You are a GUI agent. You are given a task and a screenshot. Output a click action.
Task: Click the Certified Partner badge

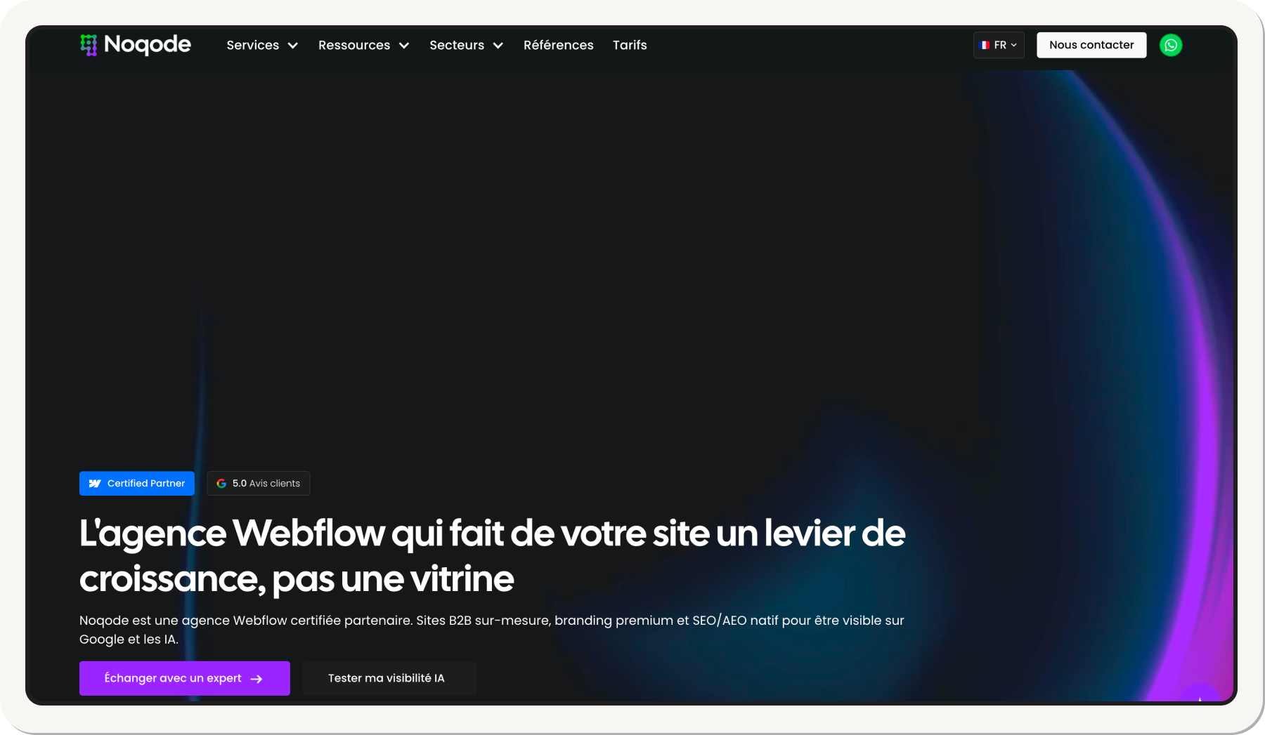click(137, 484)
